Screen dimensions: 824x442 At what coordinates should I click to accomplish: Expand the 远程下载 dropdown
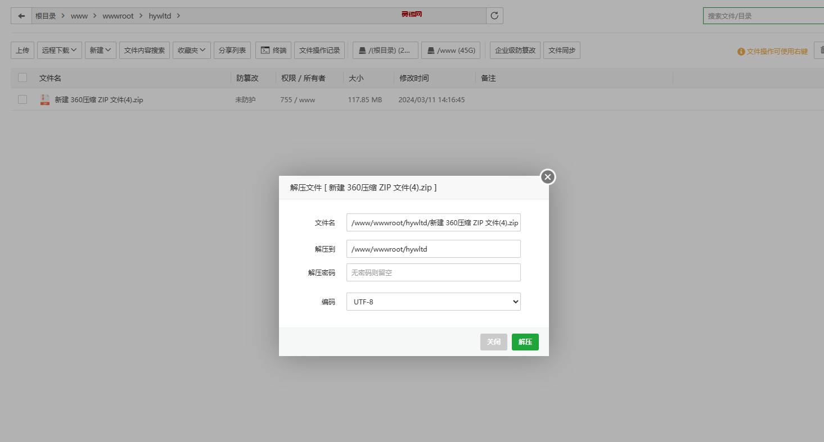60,51
